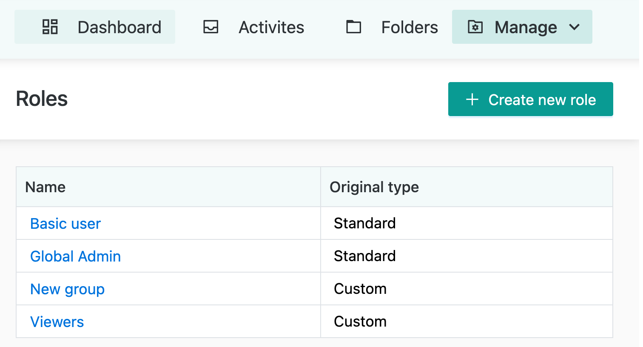The width and height of the screenshot is (643, 347).
Task: Open the Manage menu
Action: [522, 27]
